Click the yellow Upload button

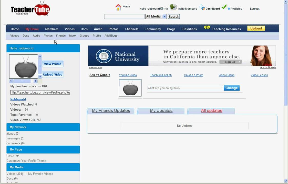point(256,28)
